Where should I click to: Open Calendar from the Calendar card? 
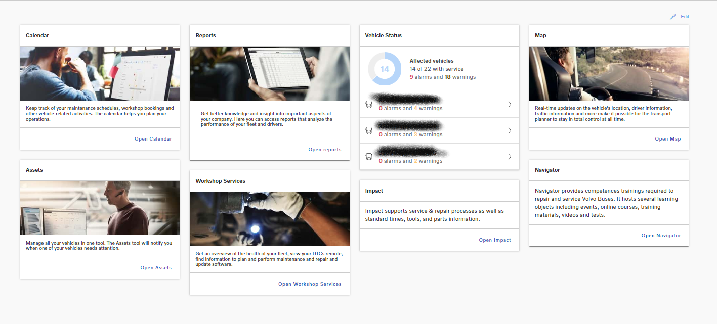[x=153, y=138]
